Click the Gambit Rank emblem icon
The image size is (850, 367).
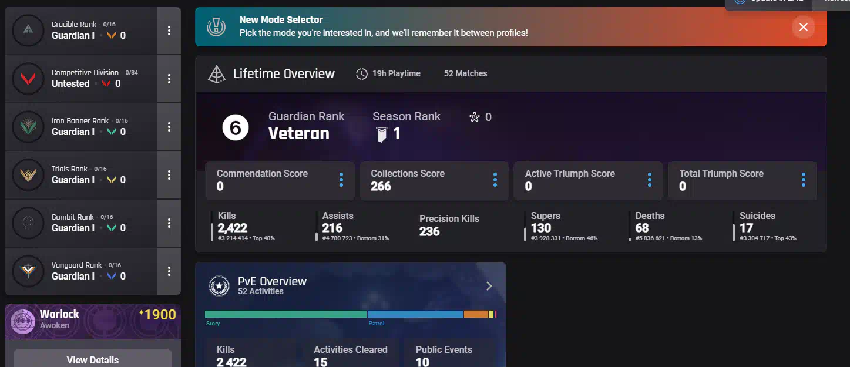pos(28,223)
